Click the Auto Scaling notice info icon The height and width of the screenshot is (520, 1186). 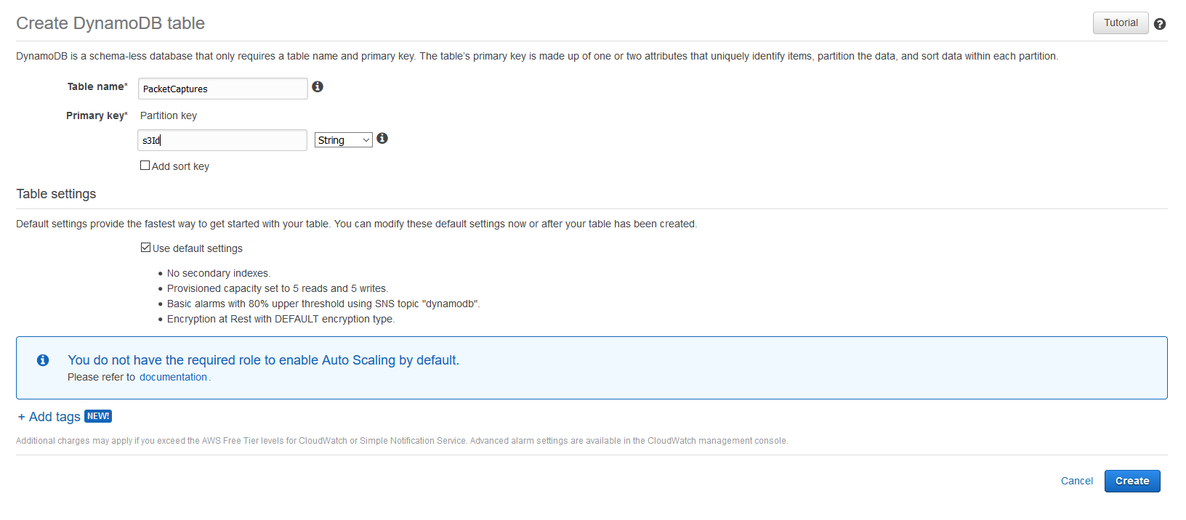tap(43, 360)
